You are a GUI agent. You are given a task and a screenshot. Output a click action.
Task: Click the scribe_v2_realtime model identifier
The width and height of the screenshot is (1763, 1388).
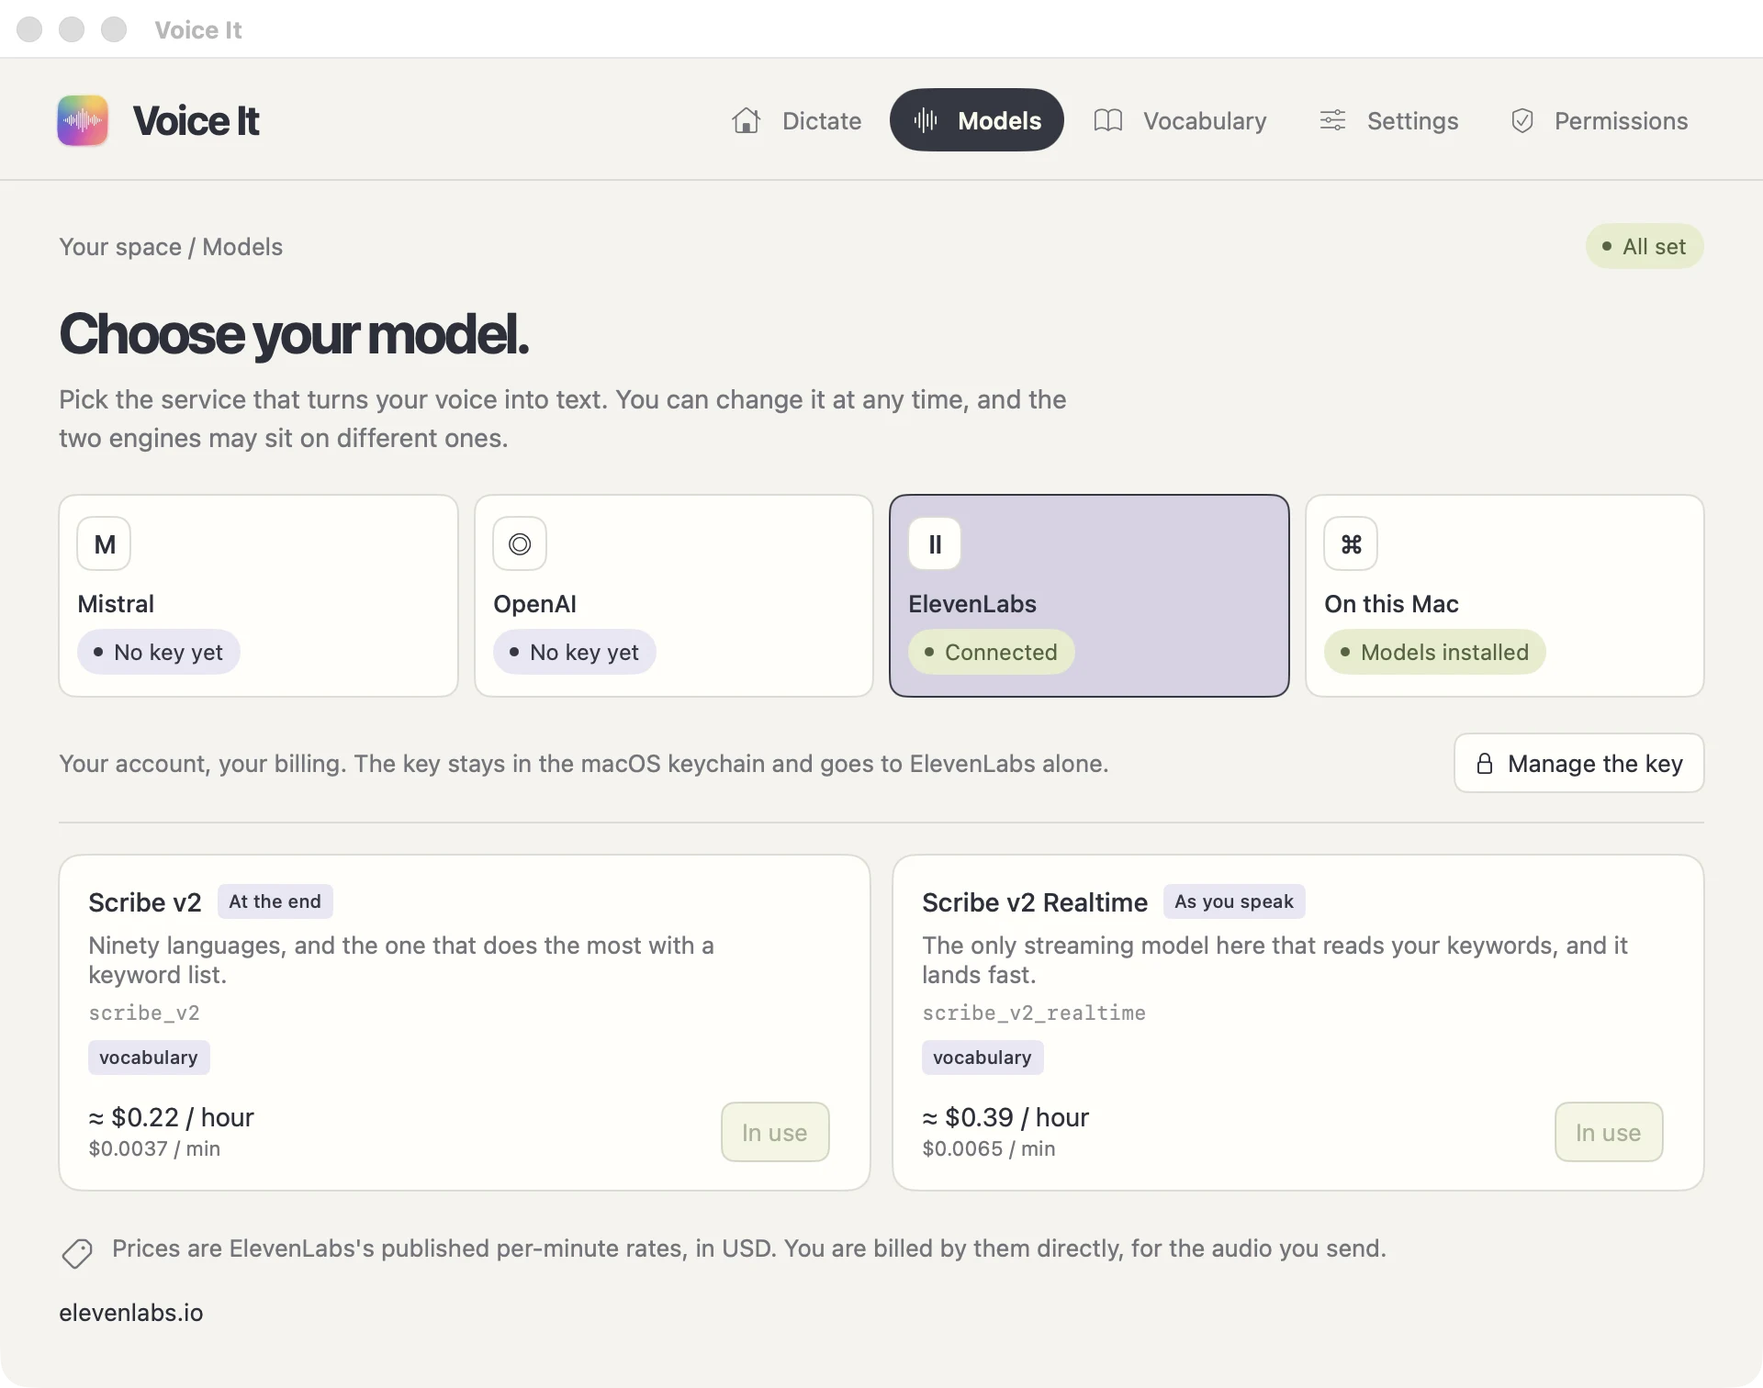click(x=1034, y=1013)
